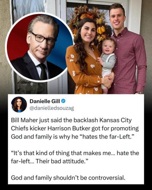Click the Danielle Gill display name
Image resolution: width=152 pixels, height=190 pixels.
click(45, 101)
